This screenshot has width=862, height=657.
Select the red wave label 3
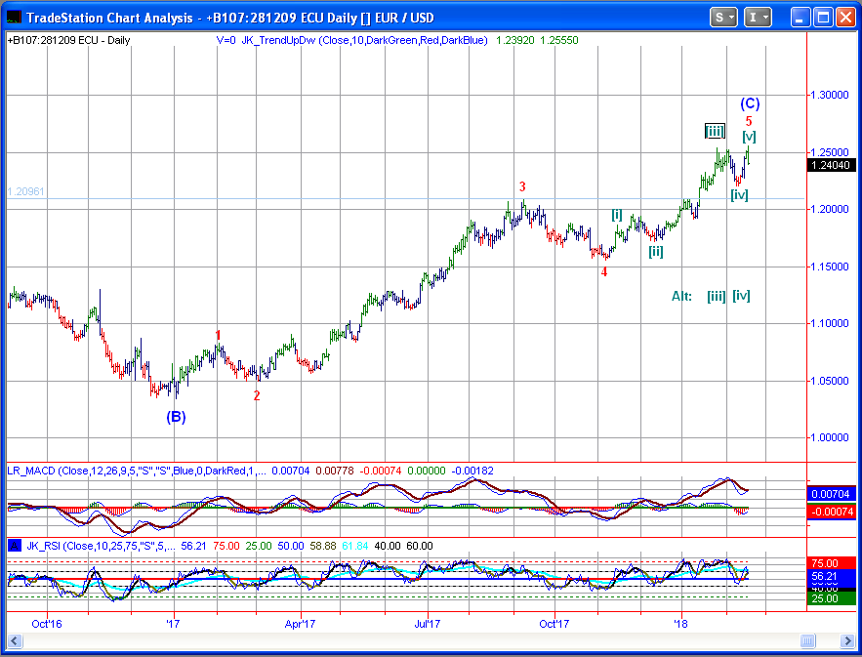pyautogui.click(x=523, y=186)
